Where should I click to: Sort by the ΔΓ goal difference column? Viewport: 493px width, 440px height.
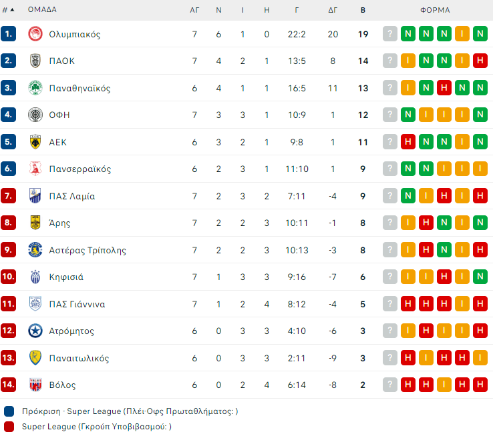tap(333, 10)
